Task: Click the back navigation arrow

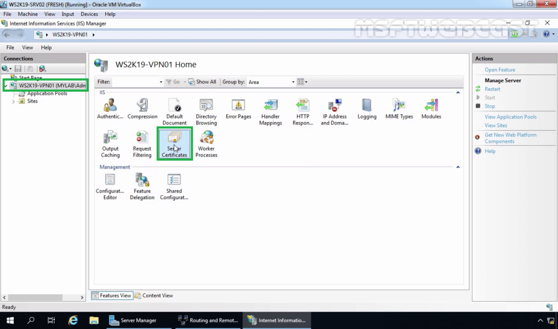Action: [7, 34]
